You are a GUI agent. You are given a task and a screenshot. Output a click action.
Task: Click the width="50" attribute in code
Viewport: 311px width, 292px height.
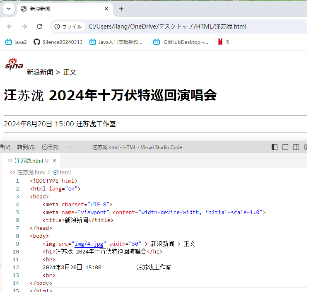pos(125,244)
